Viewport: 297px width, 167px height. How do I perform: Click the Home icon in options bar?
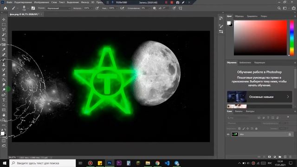click(x=6, y=8)
